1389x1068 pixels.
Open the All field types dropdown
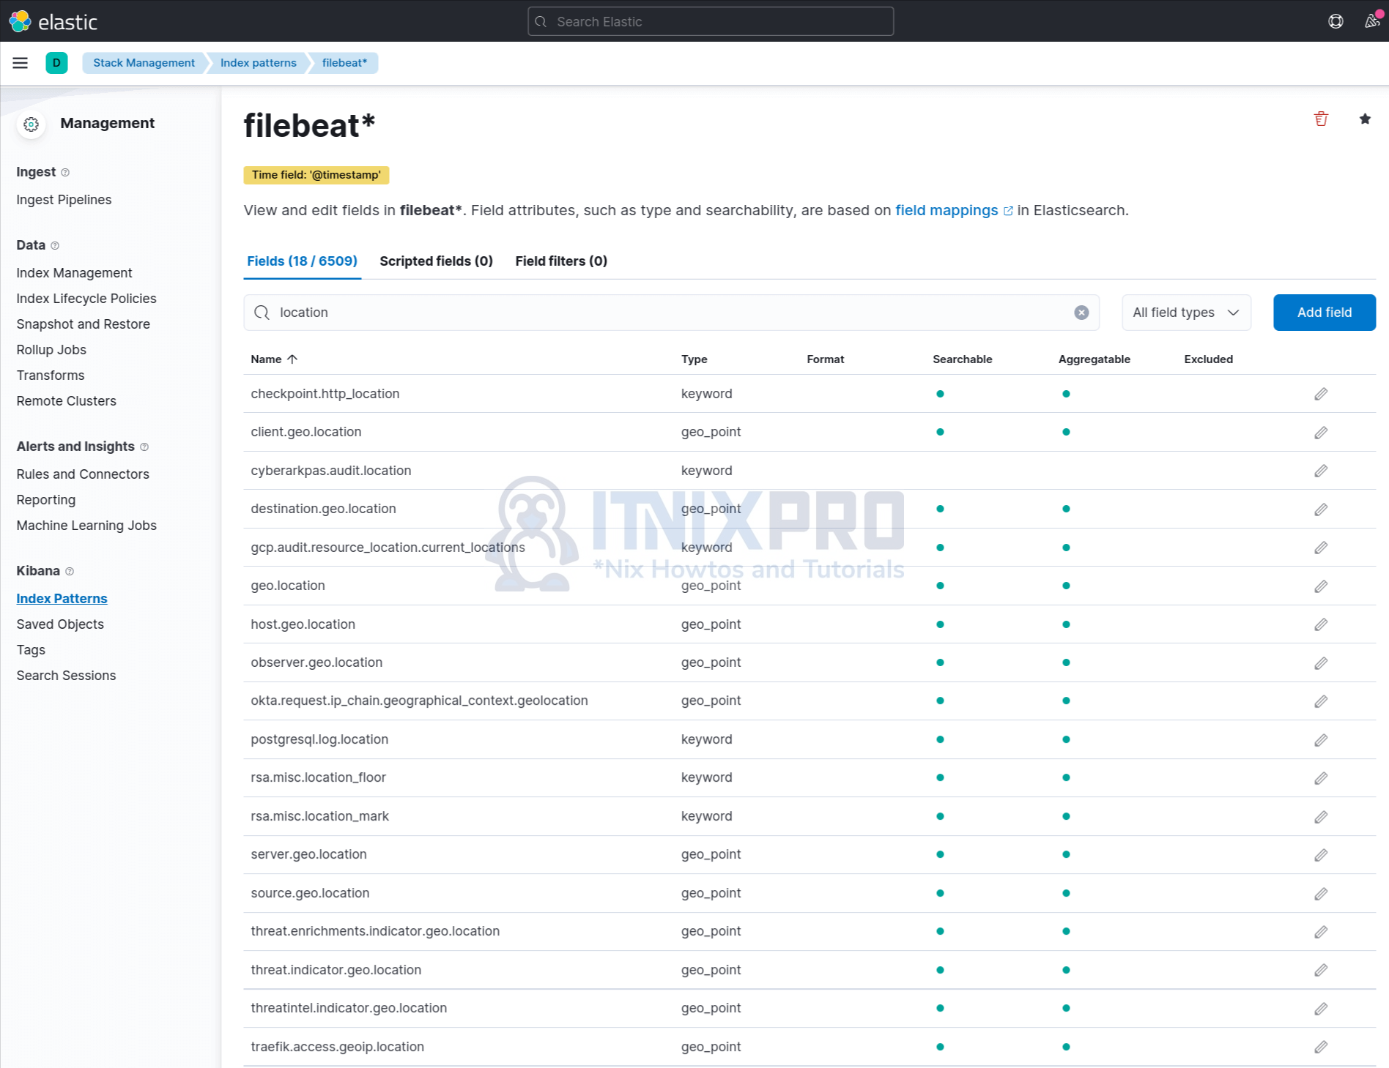[x=1186, y=313]
